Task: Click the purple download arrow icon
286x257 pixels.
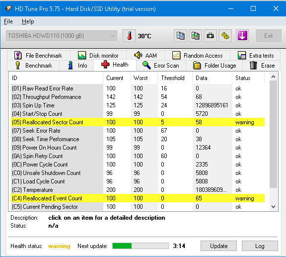Action: 242,36
